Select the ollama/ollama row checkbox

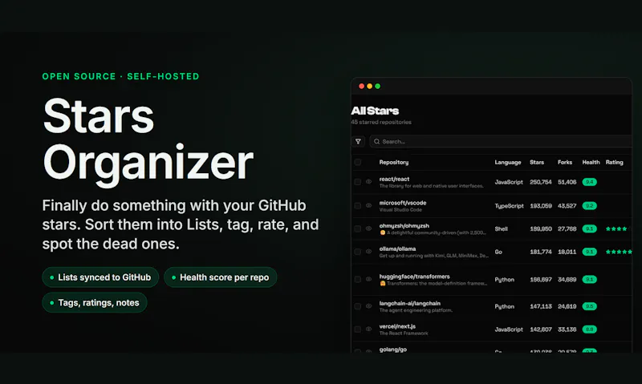358,252
